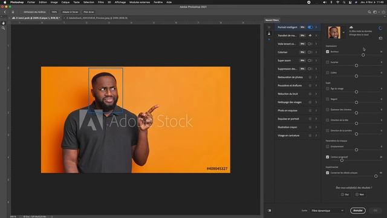Click the cloud processing icon beside face thumbnail

pos(351,27)
